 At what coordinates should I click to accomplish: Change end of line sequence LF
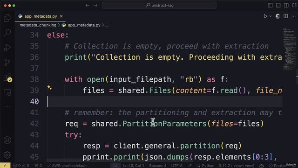pyautogui.click(x=190, y=166)
